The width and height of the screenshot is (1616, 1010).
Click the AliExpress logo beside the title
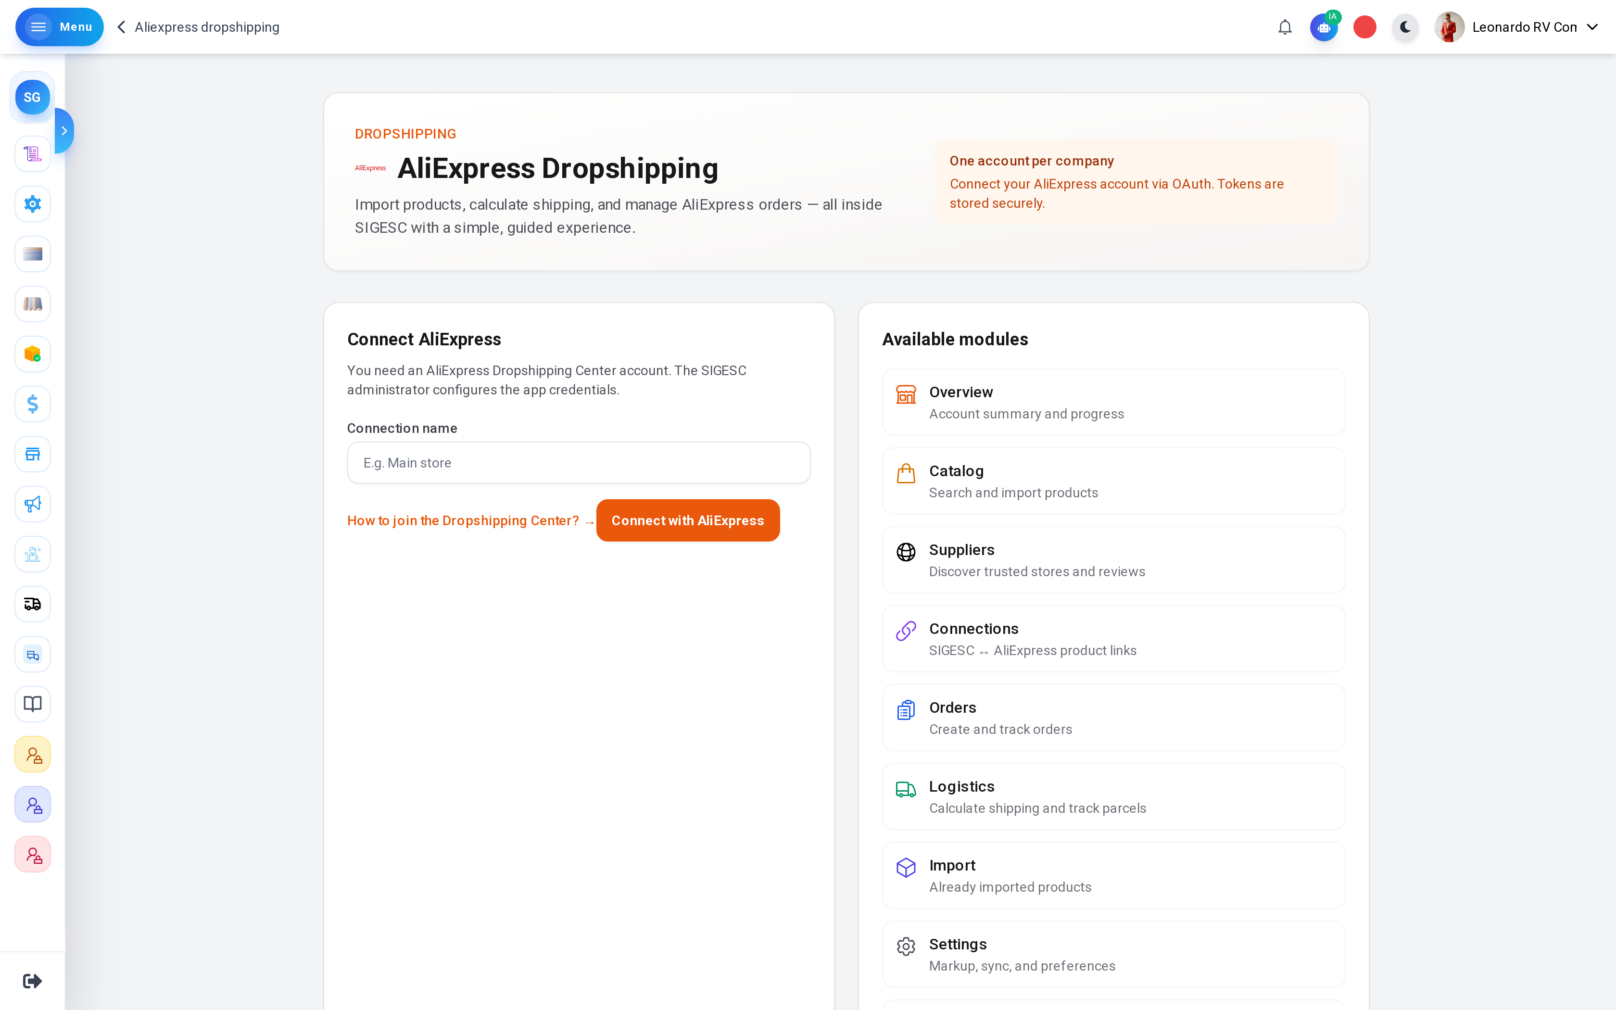click(x=371, y=168)
